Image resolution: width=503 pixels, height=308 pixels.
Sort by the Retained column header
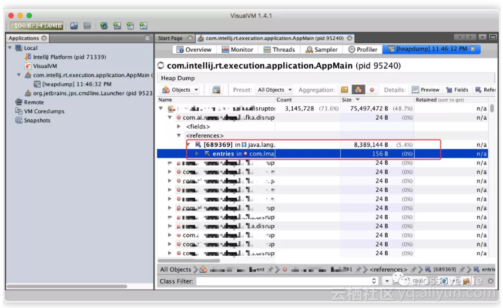click(451, 100)
